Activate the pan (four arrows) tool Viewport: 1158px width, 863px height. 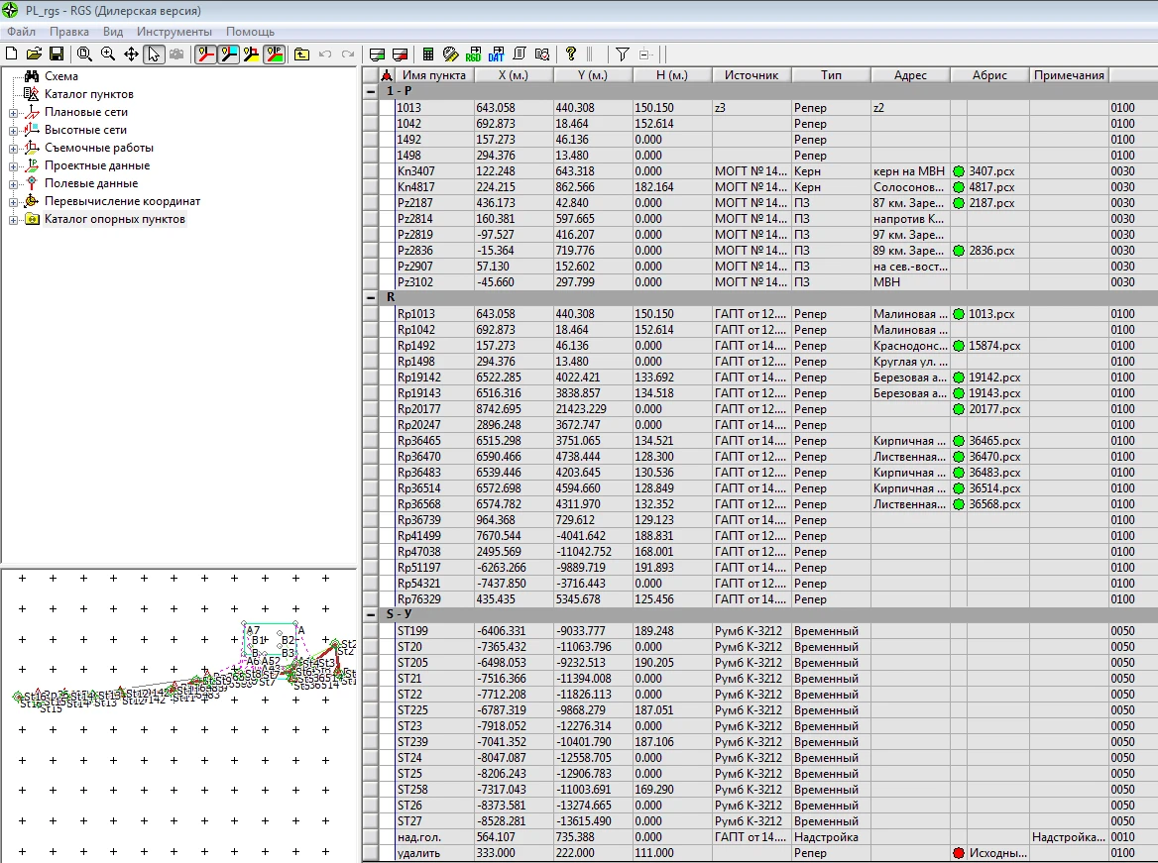(x=131, y=54)
